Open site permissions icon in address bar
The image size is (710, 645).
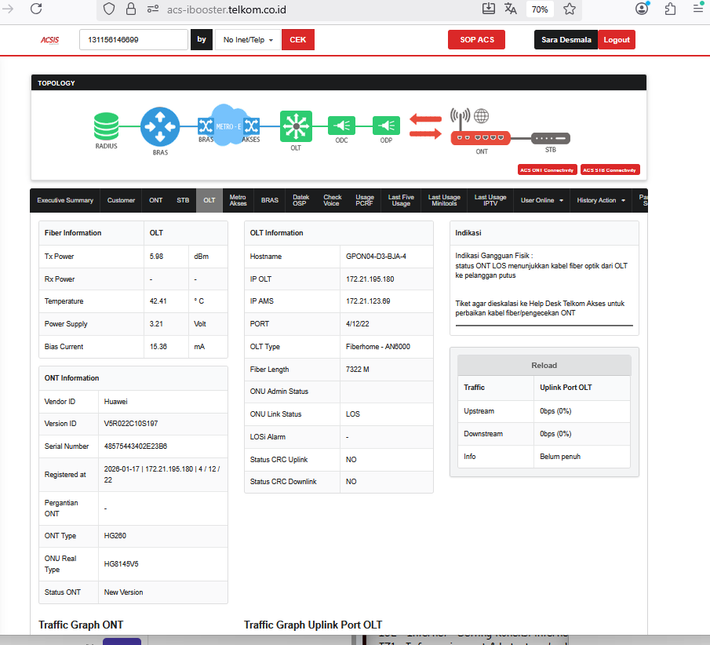153,9
